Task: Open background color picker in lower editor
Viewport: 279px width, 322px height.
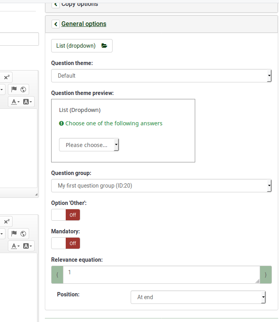Action: click(28, 246)
